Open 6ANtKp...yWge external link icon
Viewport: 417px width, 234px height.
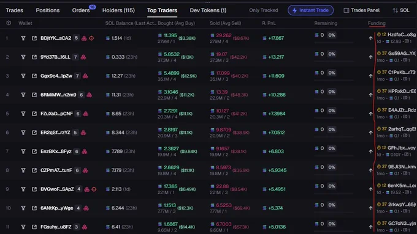click(x=34, y=208)
